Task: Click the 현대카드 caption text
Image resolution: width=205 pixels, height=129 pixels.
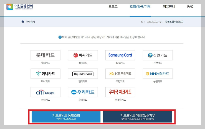Action: (83, 82)
